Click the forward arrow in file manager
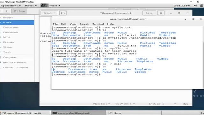The height and width of the screenshot is (115, 204). (x=6, y=11)
